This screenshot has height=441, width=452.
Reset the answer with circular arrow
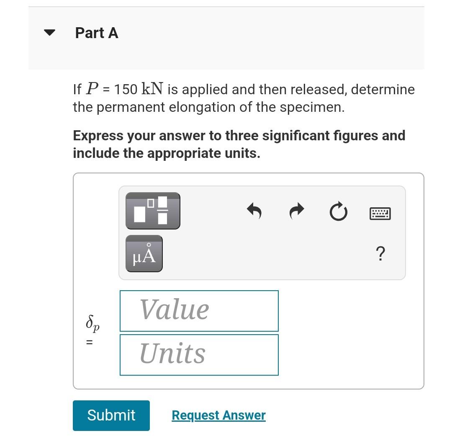[x=339, y=211]
